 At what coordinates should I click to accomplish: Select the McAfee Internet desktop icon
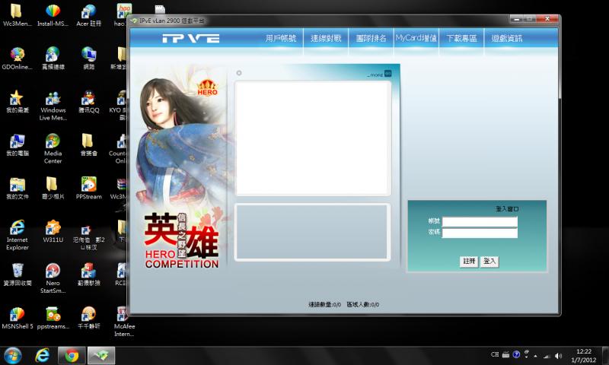tap(124, 322)
